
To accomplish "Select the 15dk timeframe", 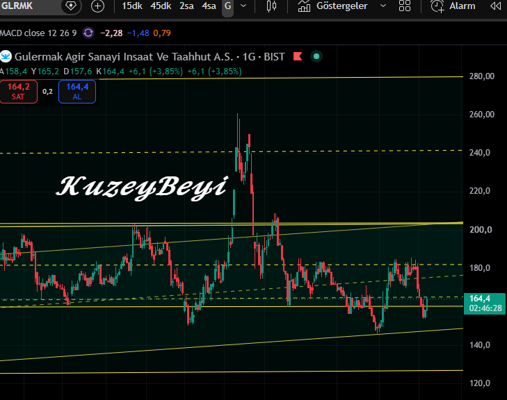I will point(132,6).
